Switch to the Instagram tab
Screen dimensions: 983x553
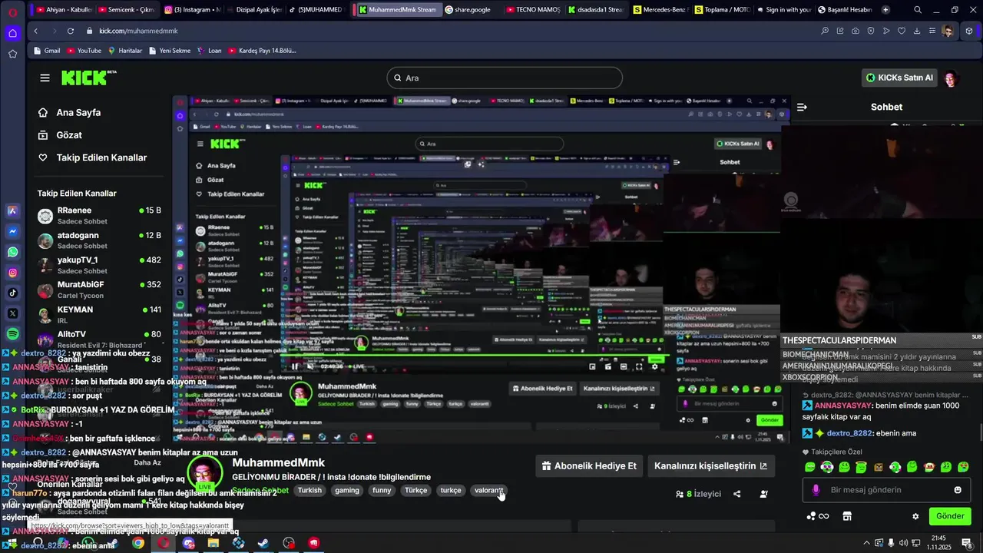click(x=192, y=10)
